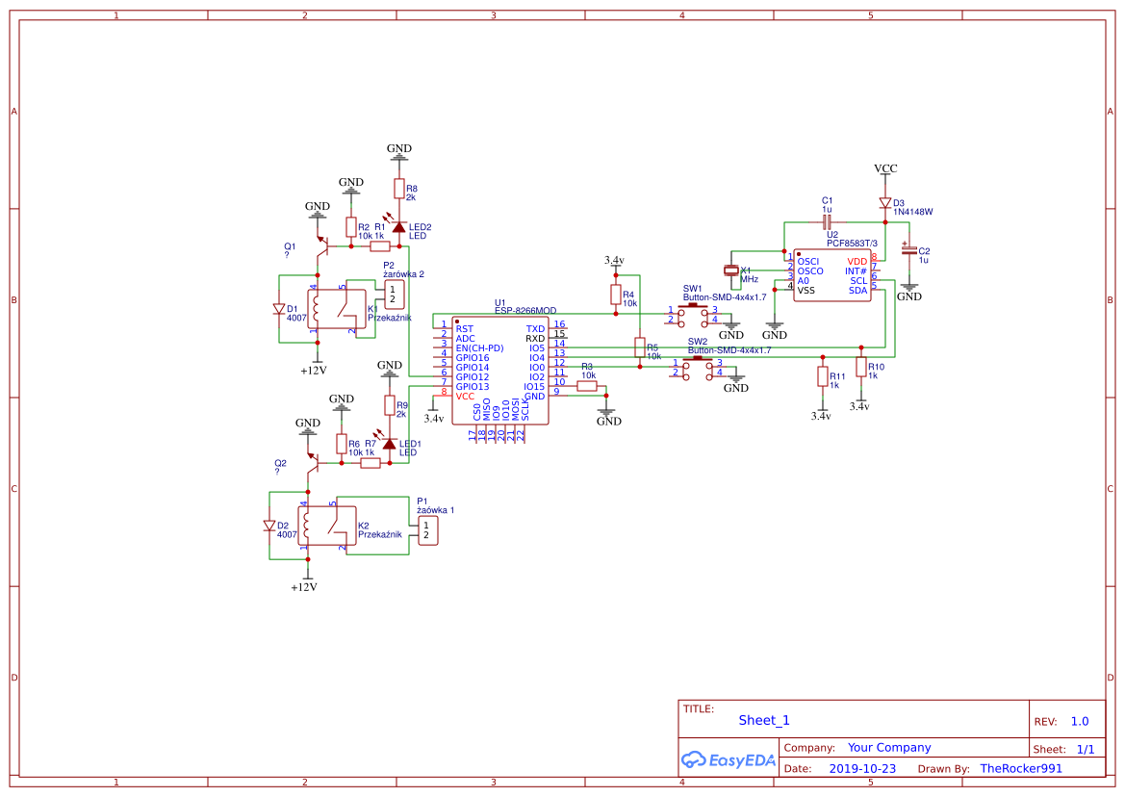Select resistor R4 10k
The height and width of the screenshot is (797, 1125).
615,296
